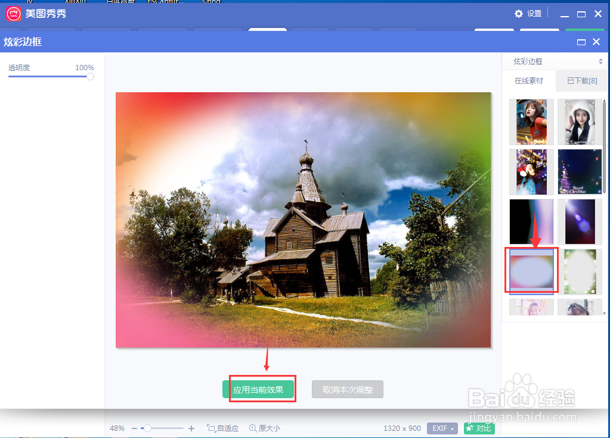Viewport: 610px width, 438px height.
Task: Switch to the 已下载[8] tab
Action: 581,81
